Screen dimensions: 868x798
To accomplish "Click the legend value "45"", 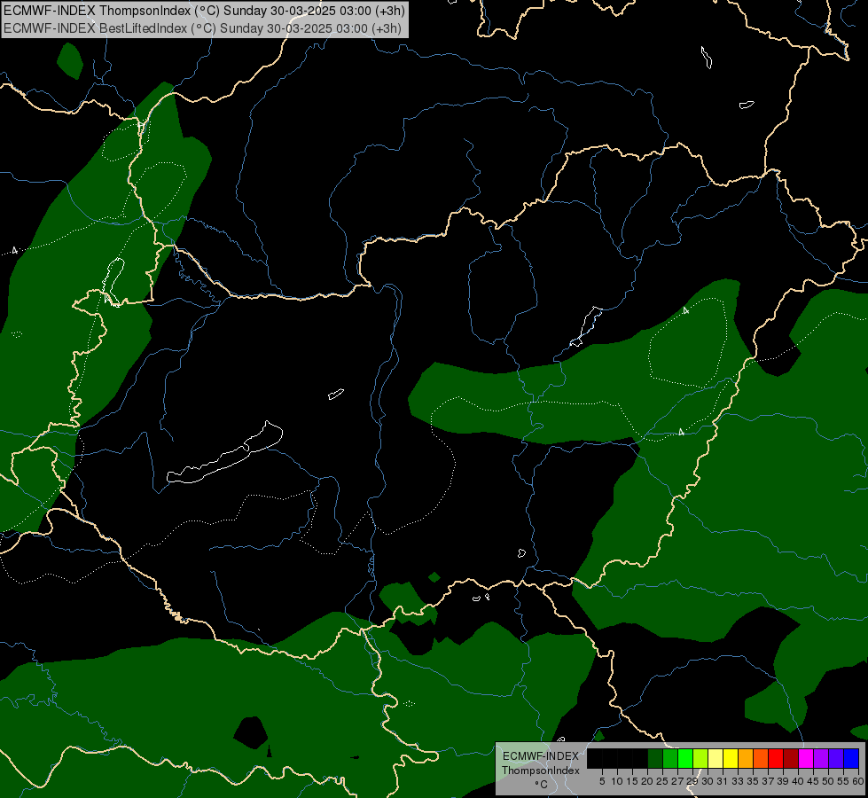I will 813,781.
